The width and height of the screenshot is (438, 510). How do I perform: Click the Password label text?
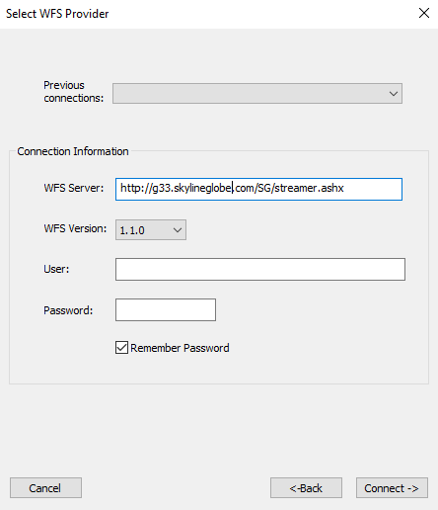[68, 310]
